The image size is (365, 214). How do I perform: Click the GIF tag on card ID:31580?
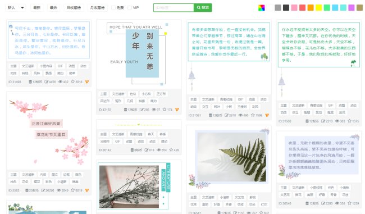tap(330, 105)
